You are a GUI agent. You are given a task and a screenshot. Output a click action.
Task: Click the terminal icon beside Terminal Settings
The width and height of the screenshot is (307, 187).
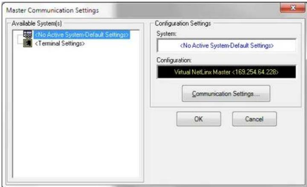click(28, 43)
